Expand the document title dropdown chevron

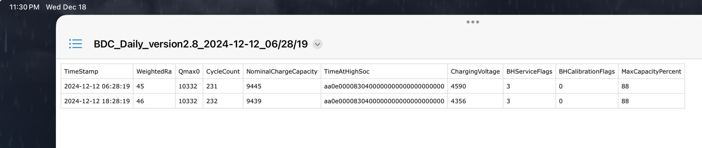pyautogui.click(x=317, y=44)
